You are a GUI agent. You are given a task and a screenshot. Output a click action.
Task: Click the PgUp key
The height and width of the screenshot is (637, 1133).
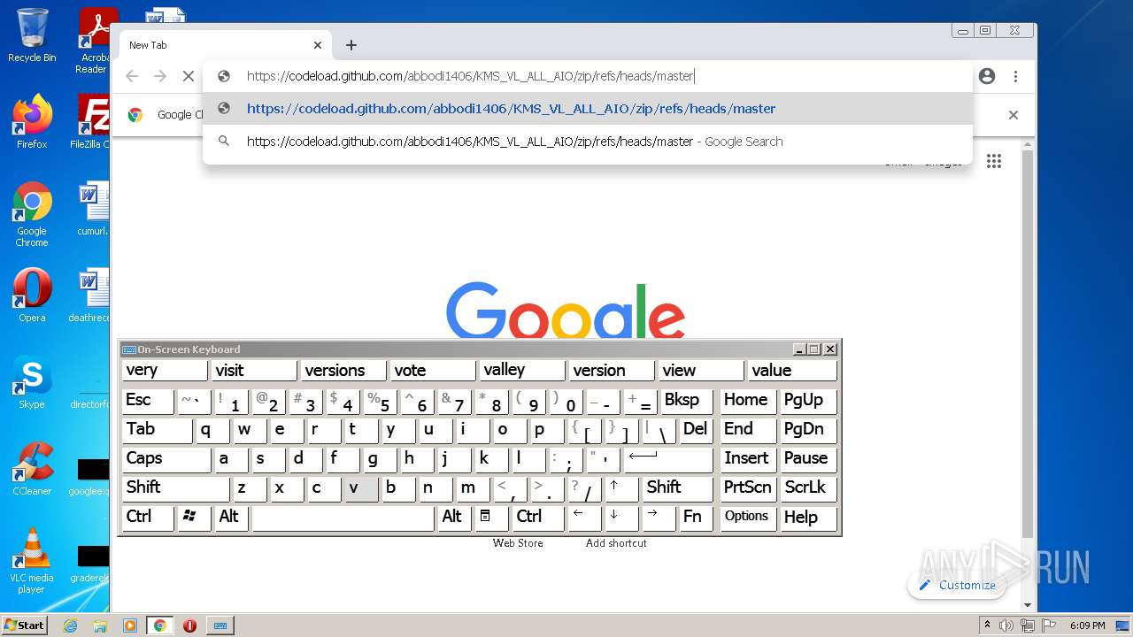coord(808,401)
